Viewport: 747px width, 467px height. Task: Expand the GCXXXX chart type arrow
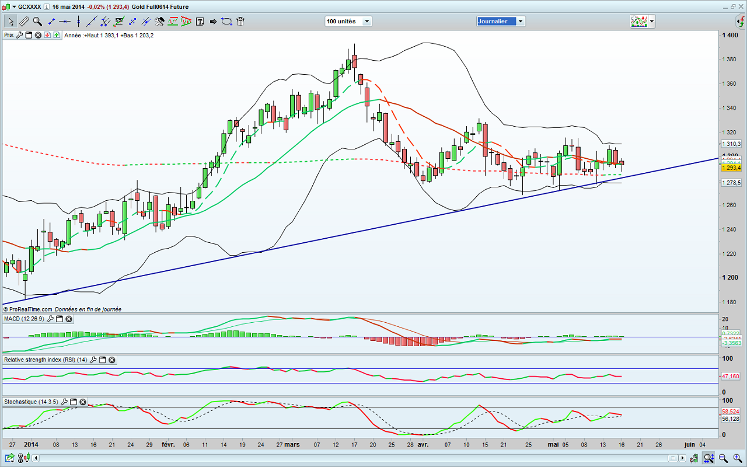tap(13, 7)
